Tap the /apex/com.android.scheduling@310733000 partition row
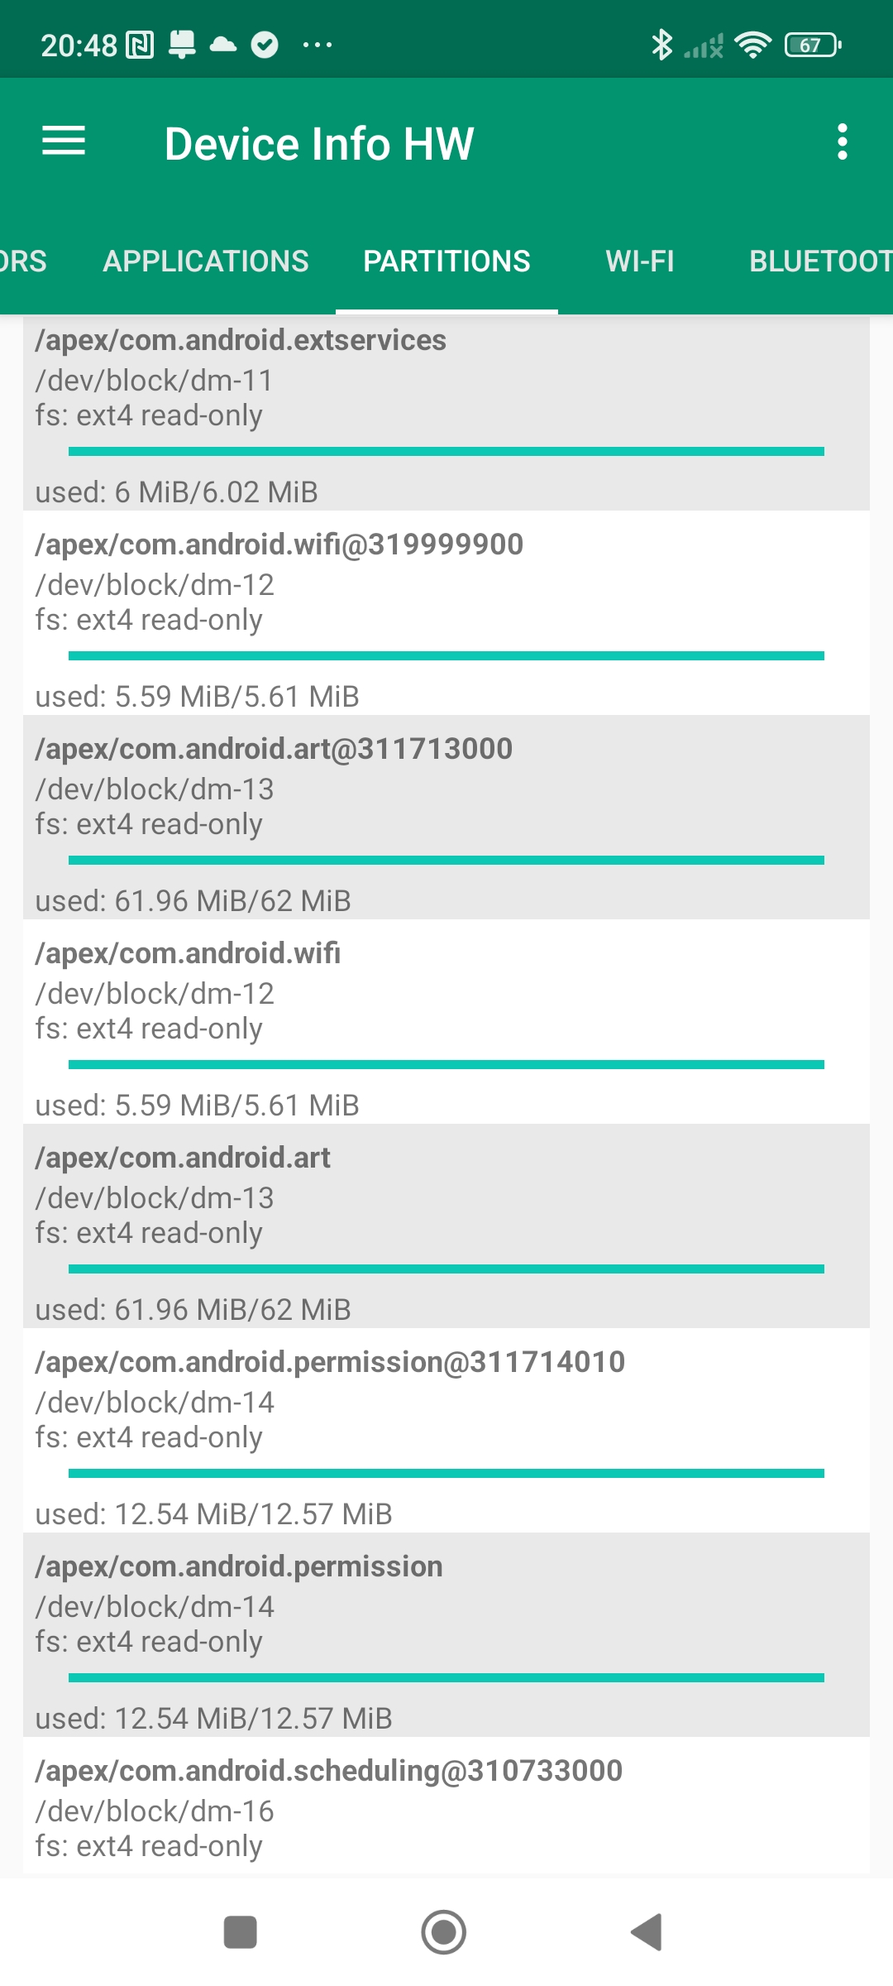Viewport: 893px width, 1986px height. (x=446, y=1808)
